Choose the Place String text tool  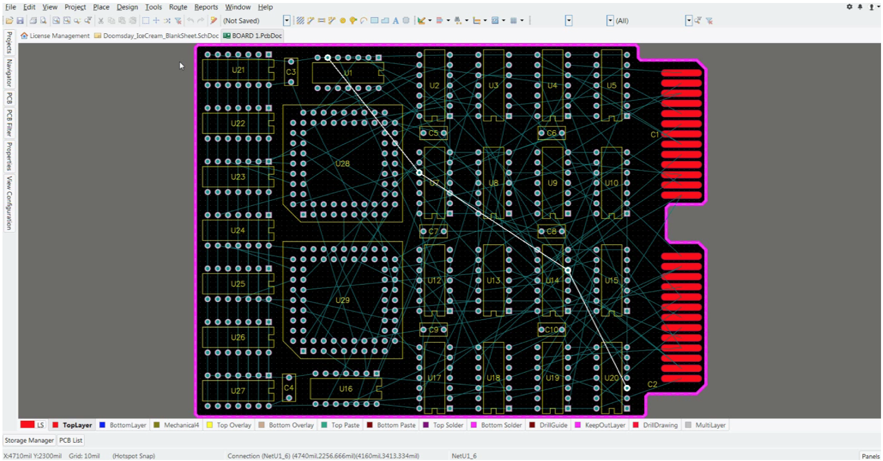point(395,21)
